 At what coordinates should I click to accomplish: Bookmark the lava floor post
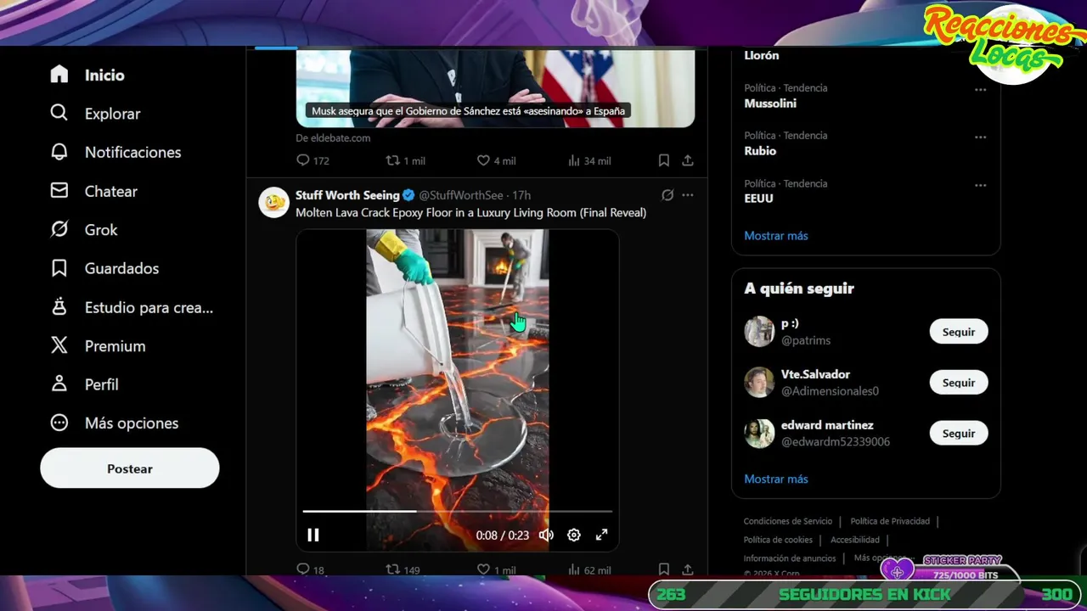pos(664,569)
